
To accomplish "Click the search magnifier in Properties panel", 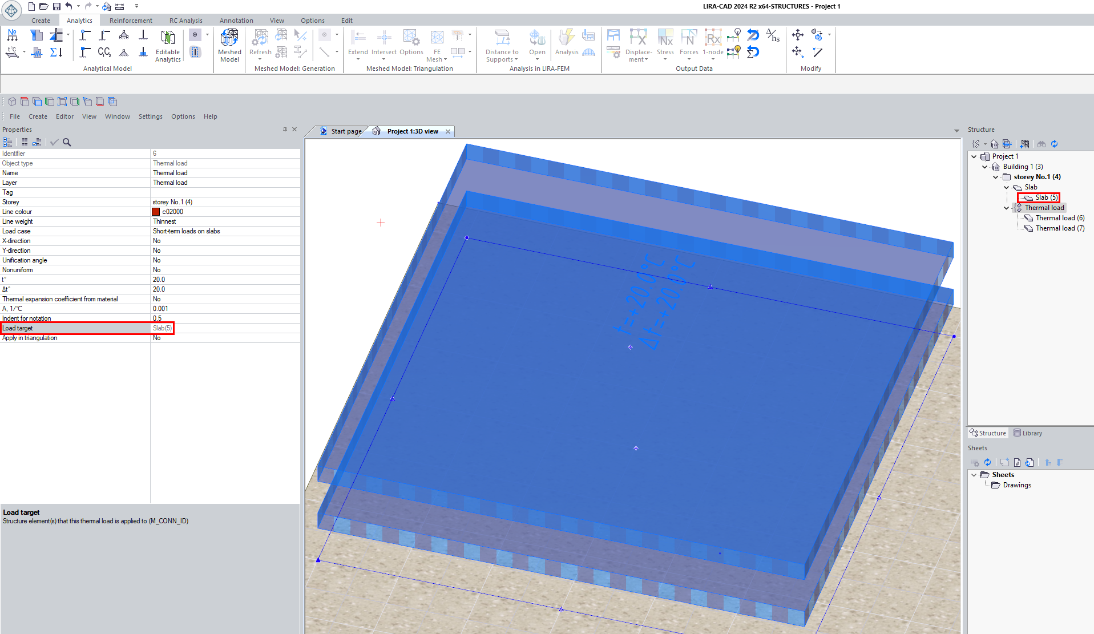I will tap(67, 142).
